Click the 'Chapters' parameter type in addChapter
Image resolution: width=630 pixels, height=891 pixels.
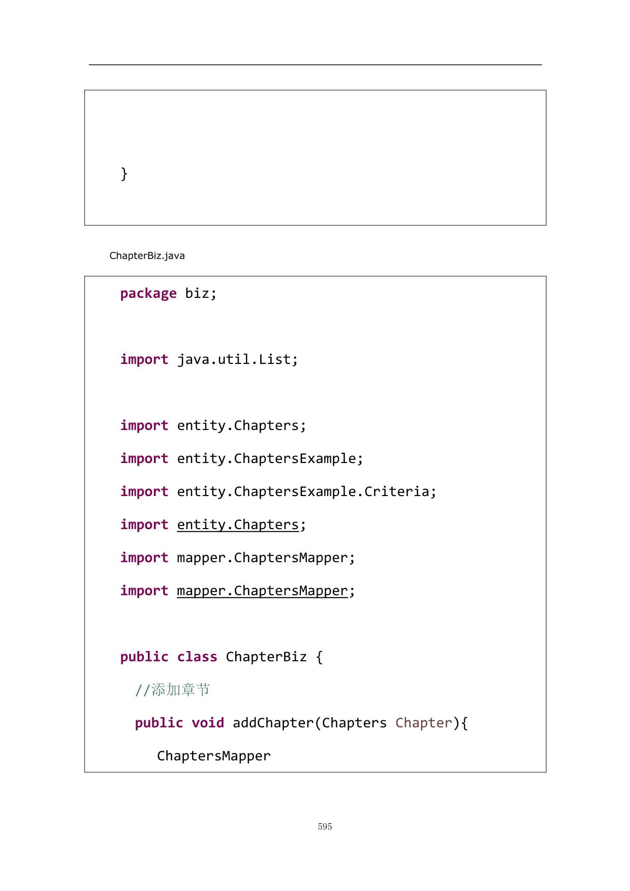click(x=354, y=723)
